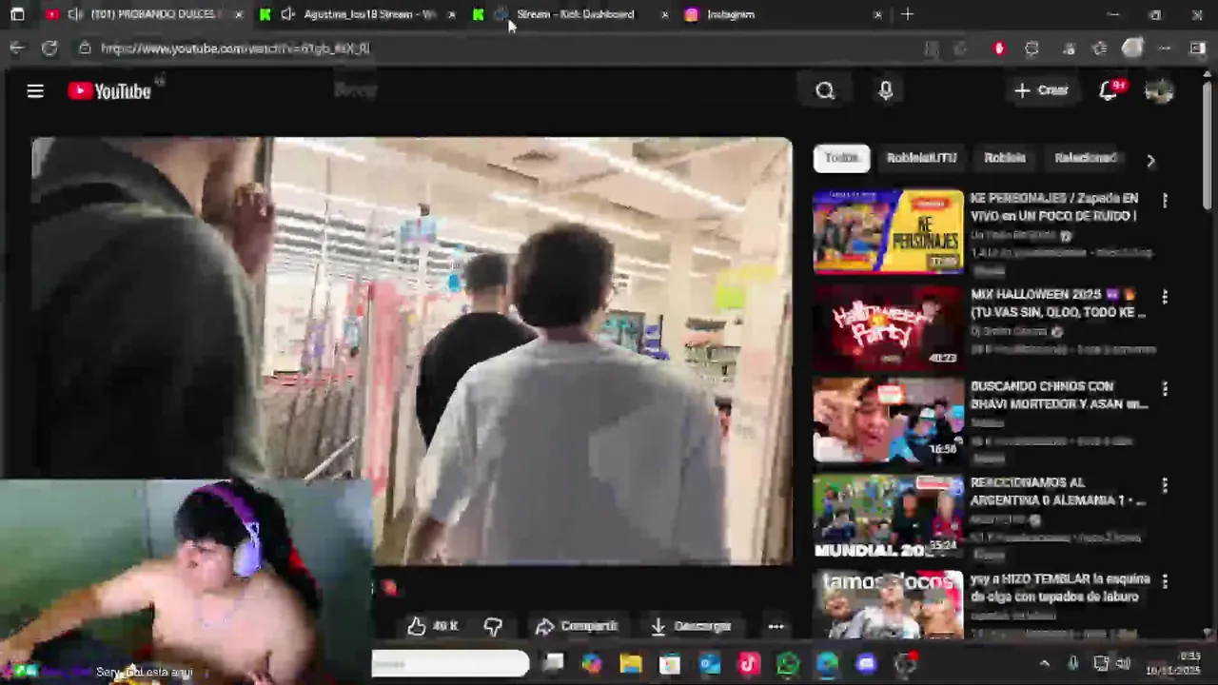1218x685 pixels.
Task: Select the third Roblei filter chip
Action: tap(1005, 159)
